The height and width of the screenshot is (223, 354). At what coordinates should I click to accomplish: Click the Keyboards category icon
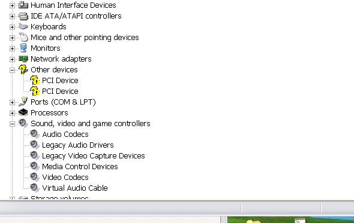[x=23, y=26]
